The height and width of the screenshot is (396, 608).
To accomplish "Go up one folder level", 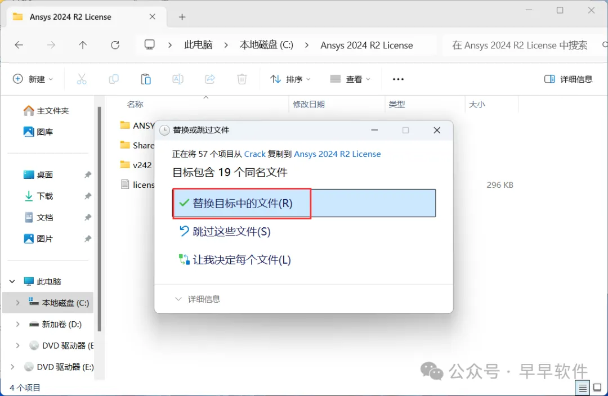I will pyautogui.click(x=83, y=45).
